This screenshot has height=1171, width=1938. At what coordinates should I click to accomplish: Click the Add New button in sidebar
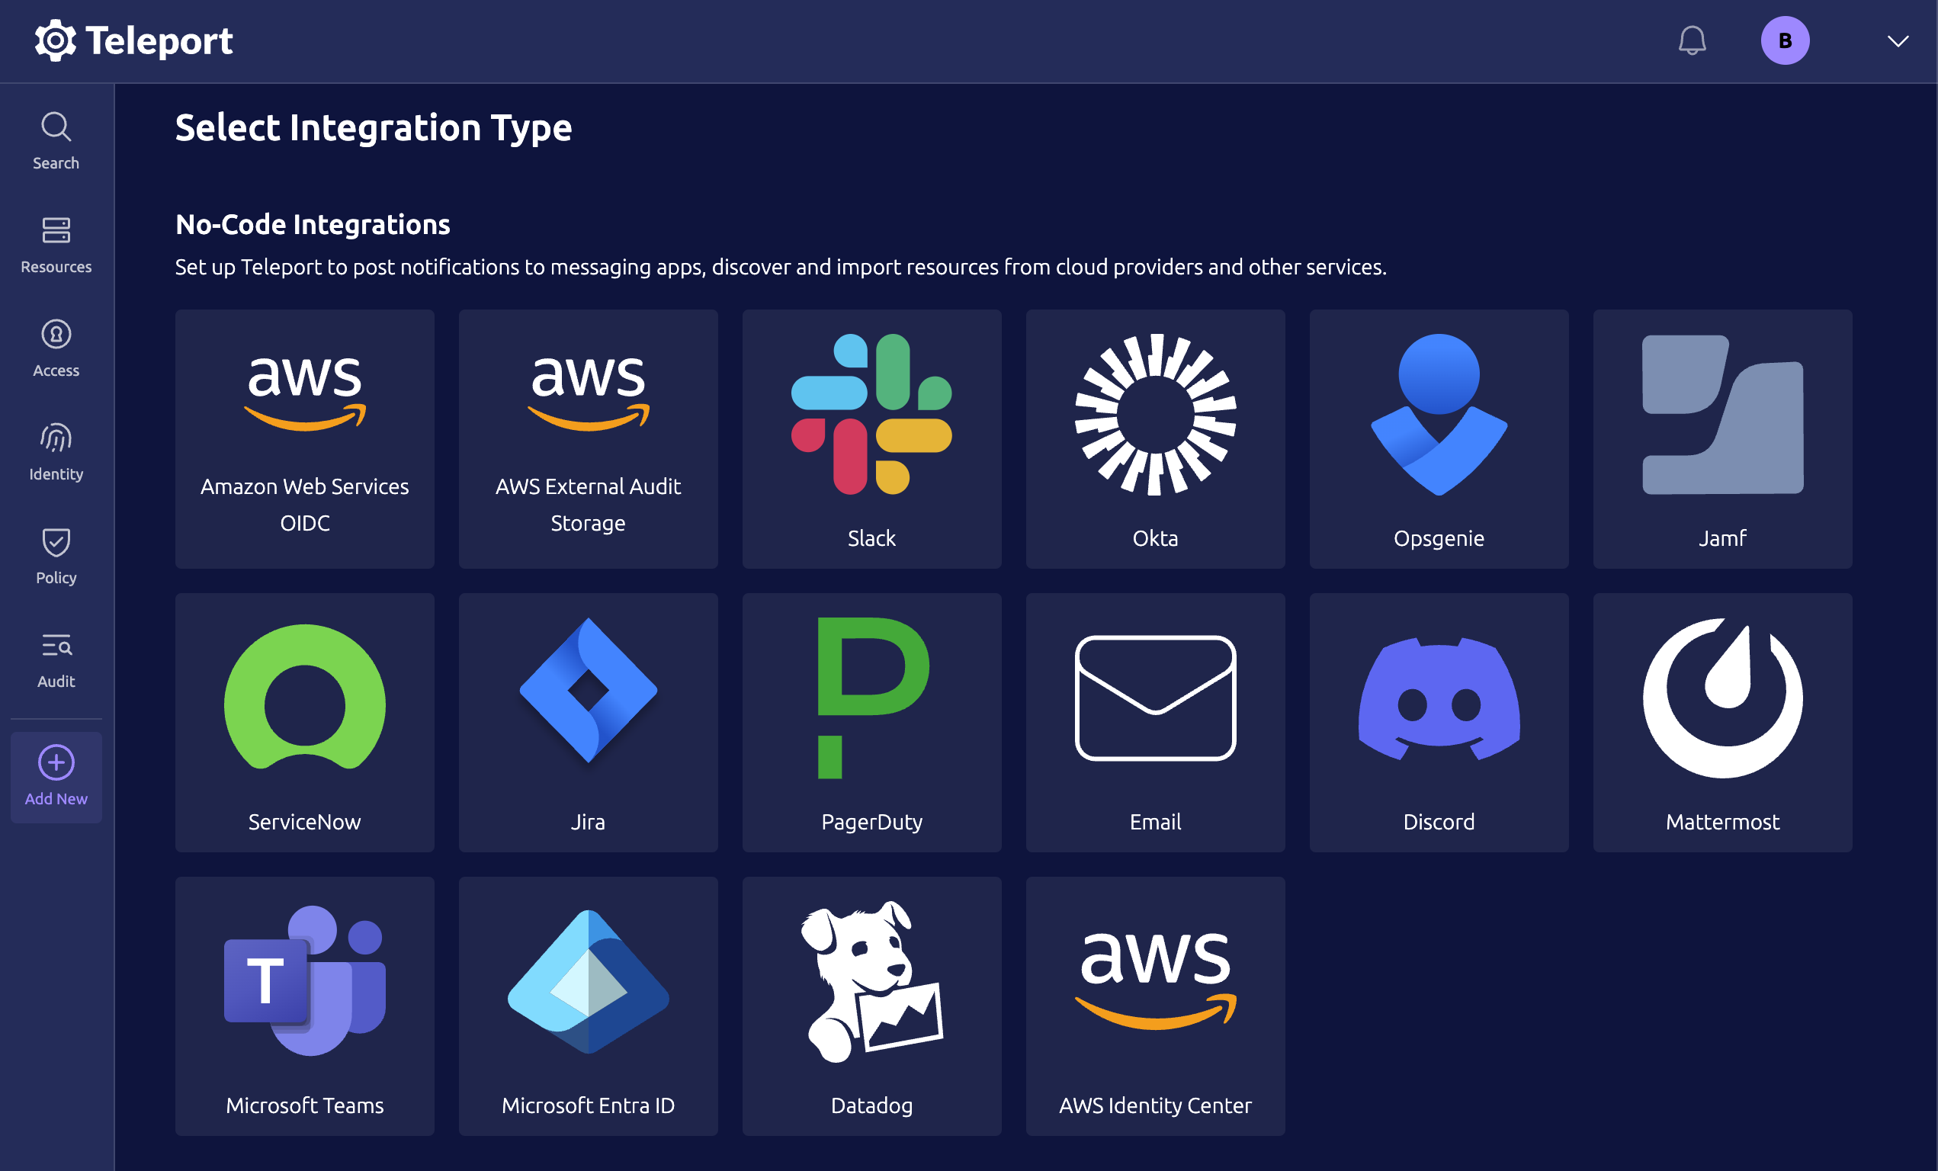(x=56, y=777)
